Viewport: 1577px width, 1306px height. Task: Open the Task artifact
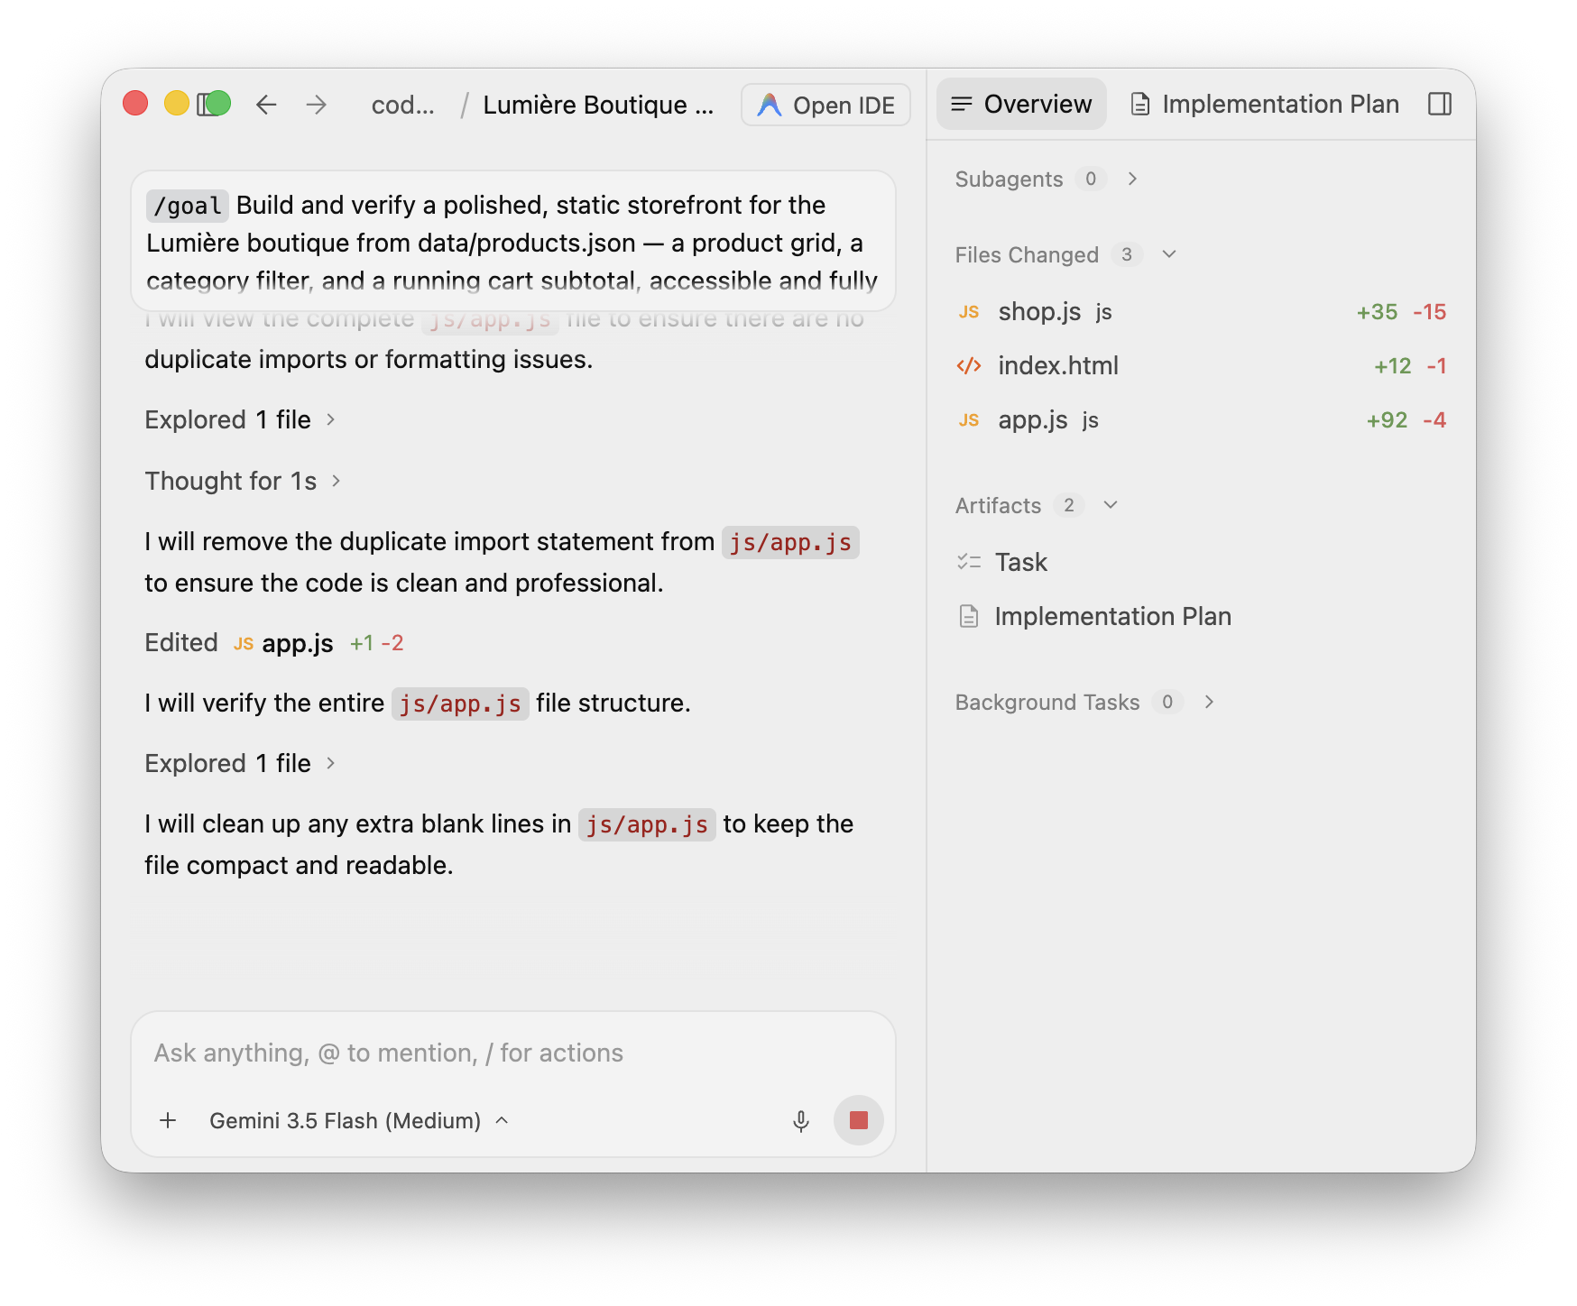pyautogui.click(x=1020, y=563)
